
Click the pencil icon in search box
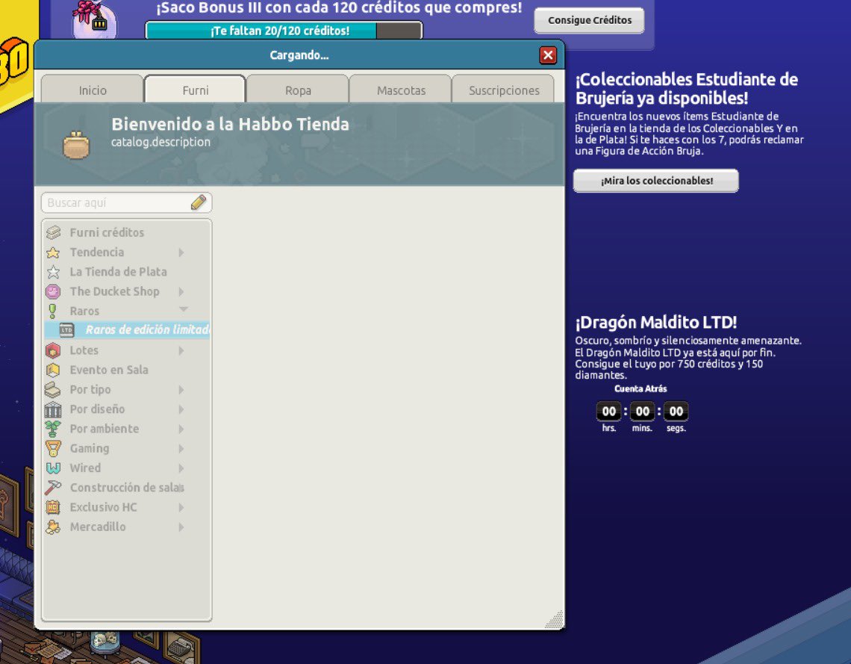(x=199, y=202)
